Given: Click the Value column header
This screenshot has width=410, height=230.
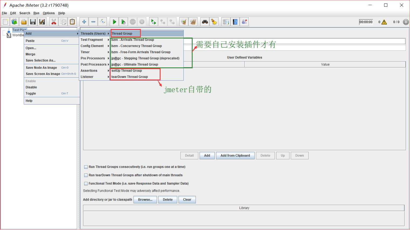Looking at the screenshot, I should (325, 64).
